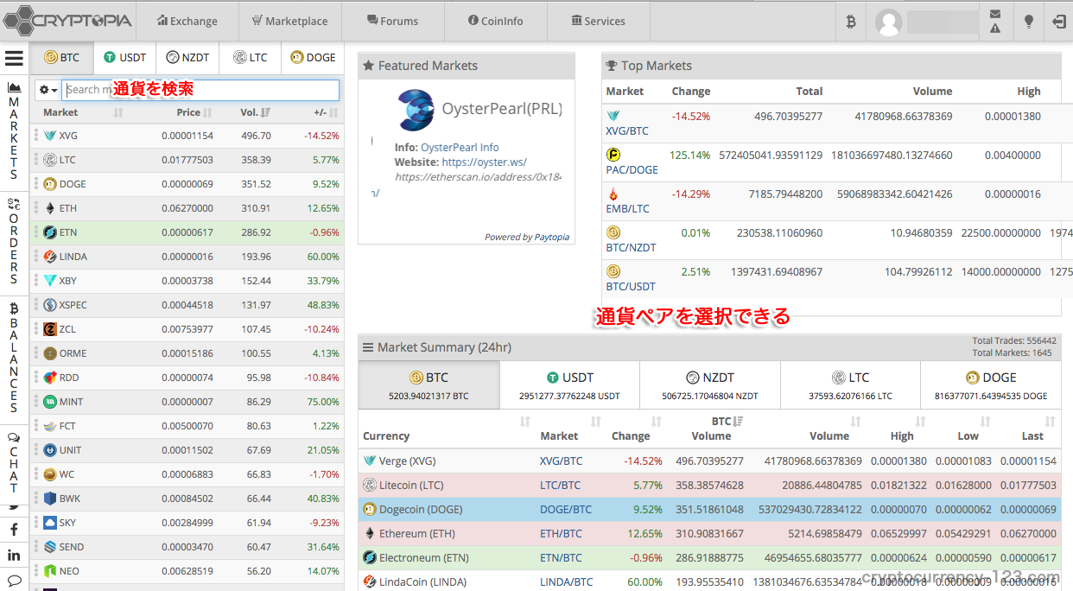Sort sidebar list by +/- change

click(x=326, y=112)
